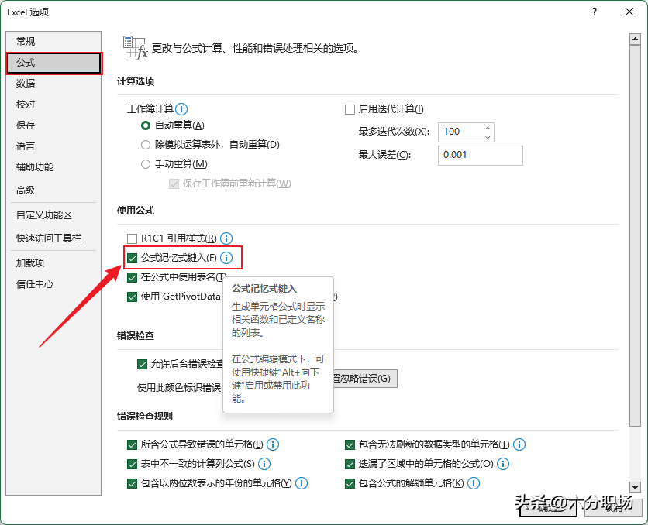Show info for 包含以两位数表示的年份的单元格
The height and width of the screenshot is (525, 648).
tap(302, 483)
